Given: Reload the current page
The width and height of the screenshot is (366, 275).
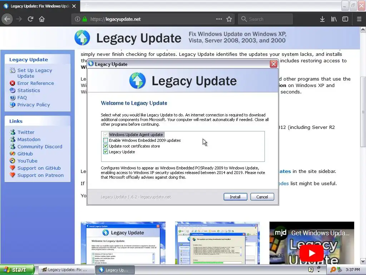Looking at the screenshot, I should 30,19.
